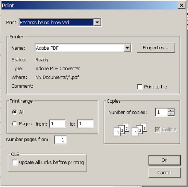
Task: Open printer Properties dialog
Action: pos(156,48)
